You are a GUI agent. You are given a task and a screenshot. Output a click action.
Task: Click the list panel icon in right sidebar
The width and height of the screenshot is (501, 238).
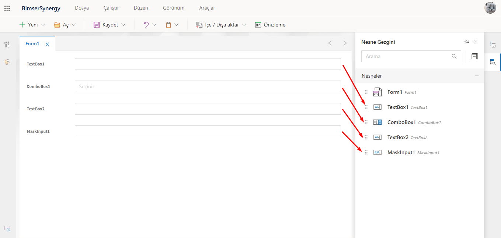click(x=493, y=45)
